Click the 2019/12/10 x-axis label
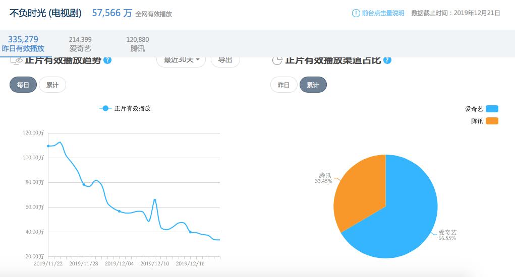Screen dimensions: 515x277 point(155,263)
